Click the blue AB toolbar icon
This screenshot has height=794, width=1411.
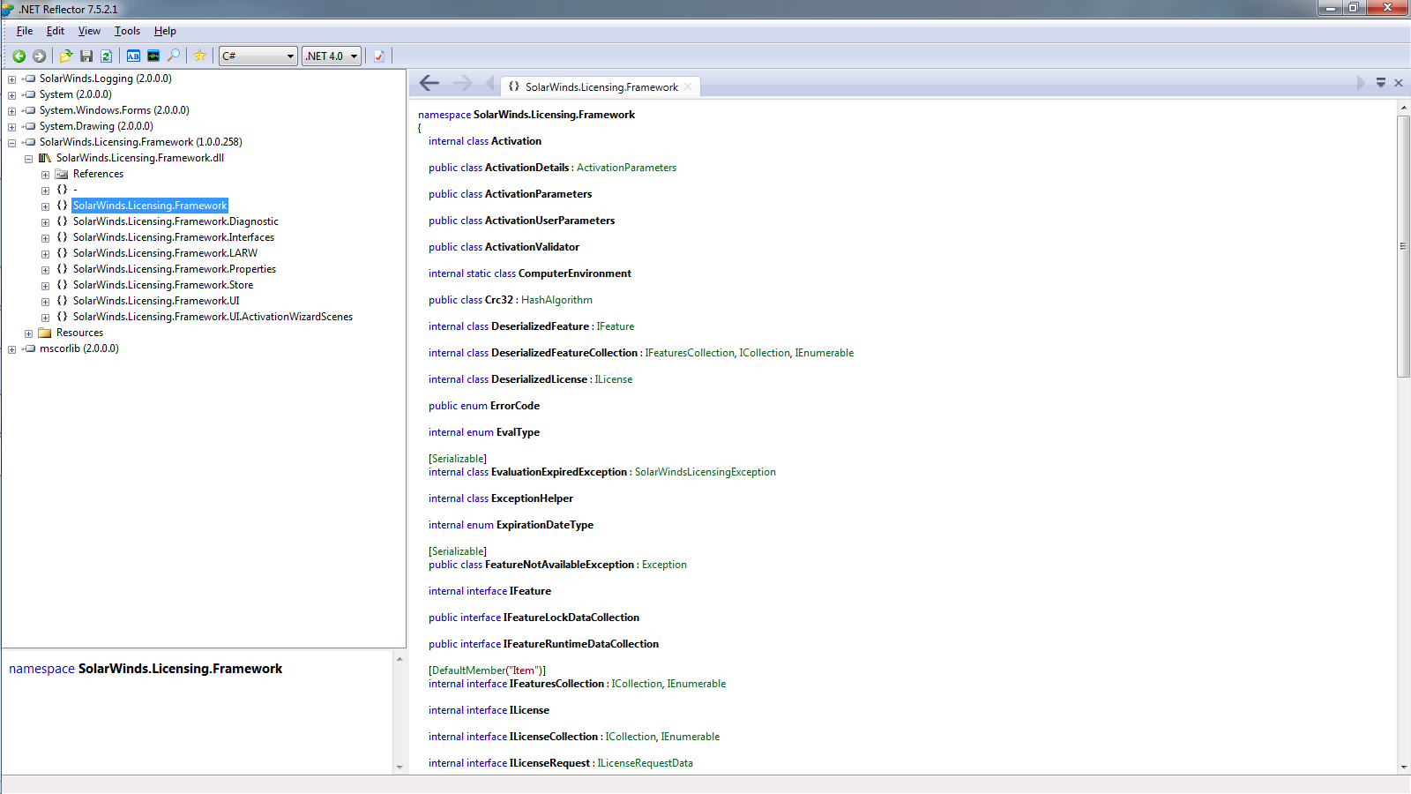133,56
